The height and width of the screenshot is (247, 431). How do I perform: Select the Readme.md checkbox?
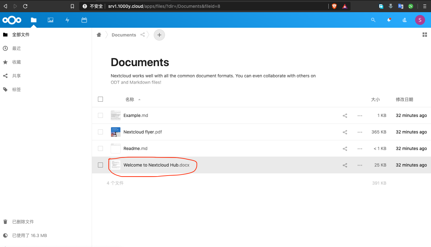pos(100,148)
